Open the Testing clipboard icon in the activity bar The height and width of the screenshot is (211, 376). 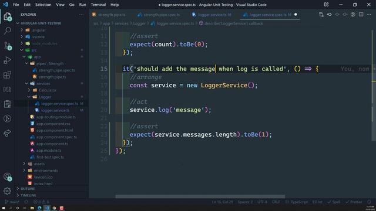(x=7, y=104)
